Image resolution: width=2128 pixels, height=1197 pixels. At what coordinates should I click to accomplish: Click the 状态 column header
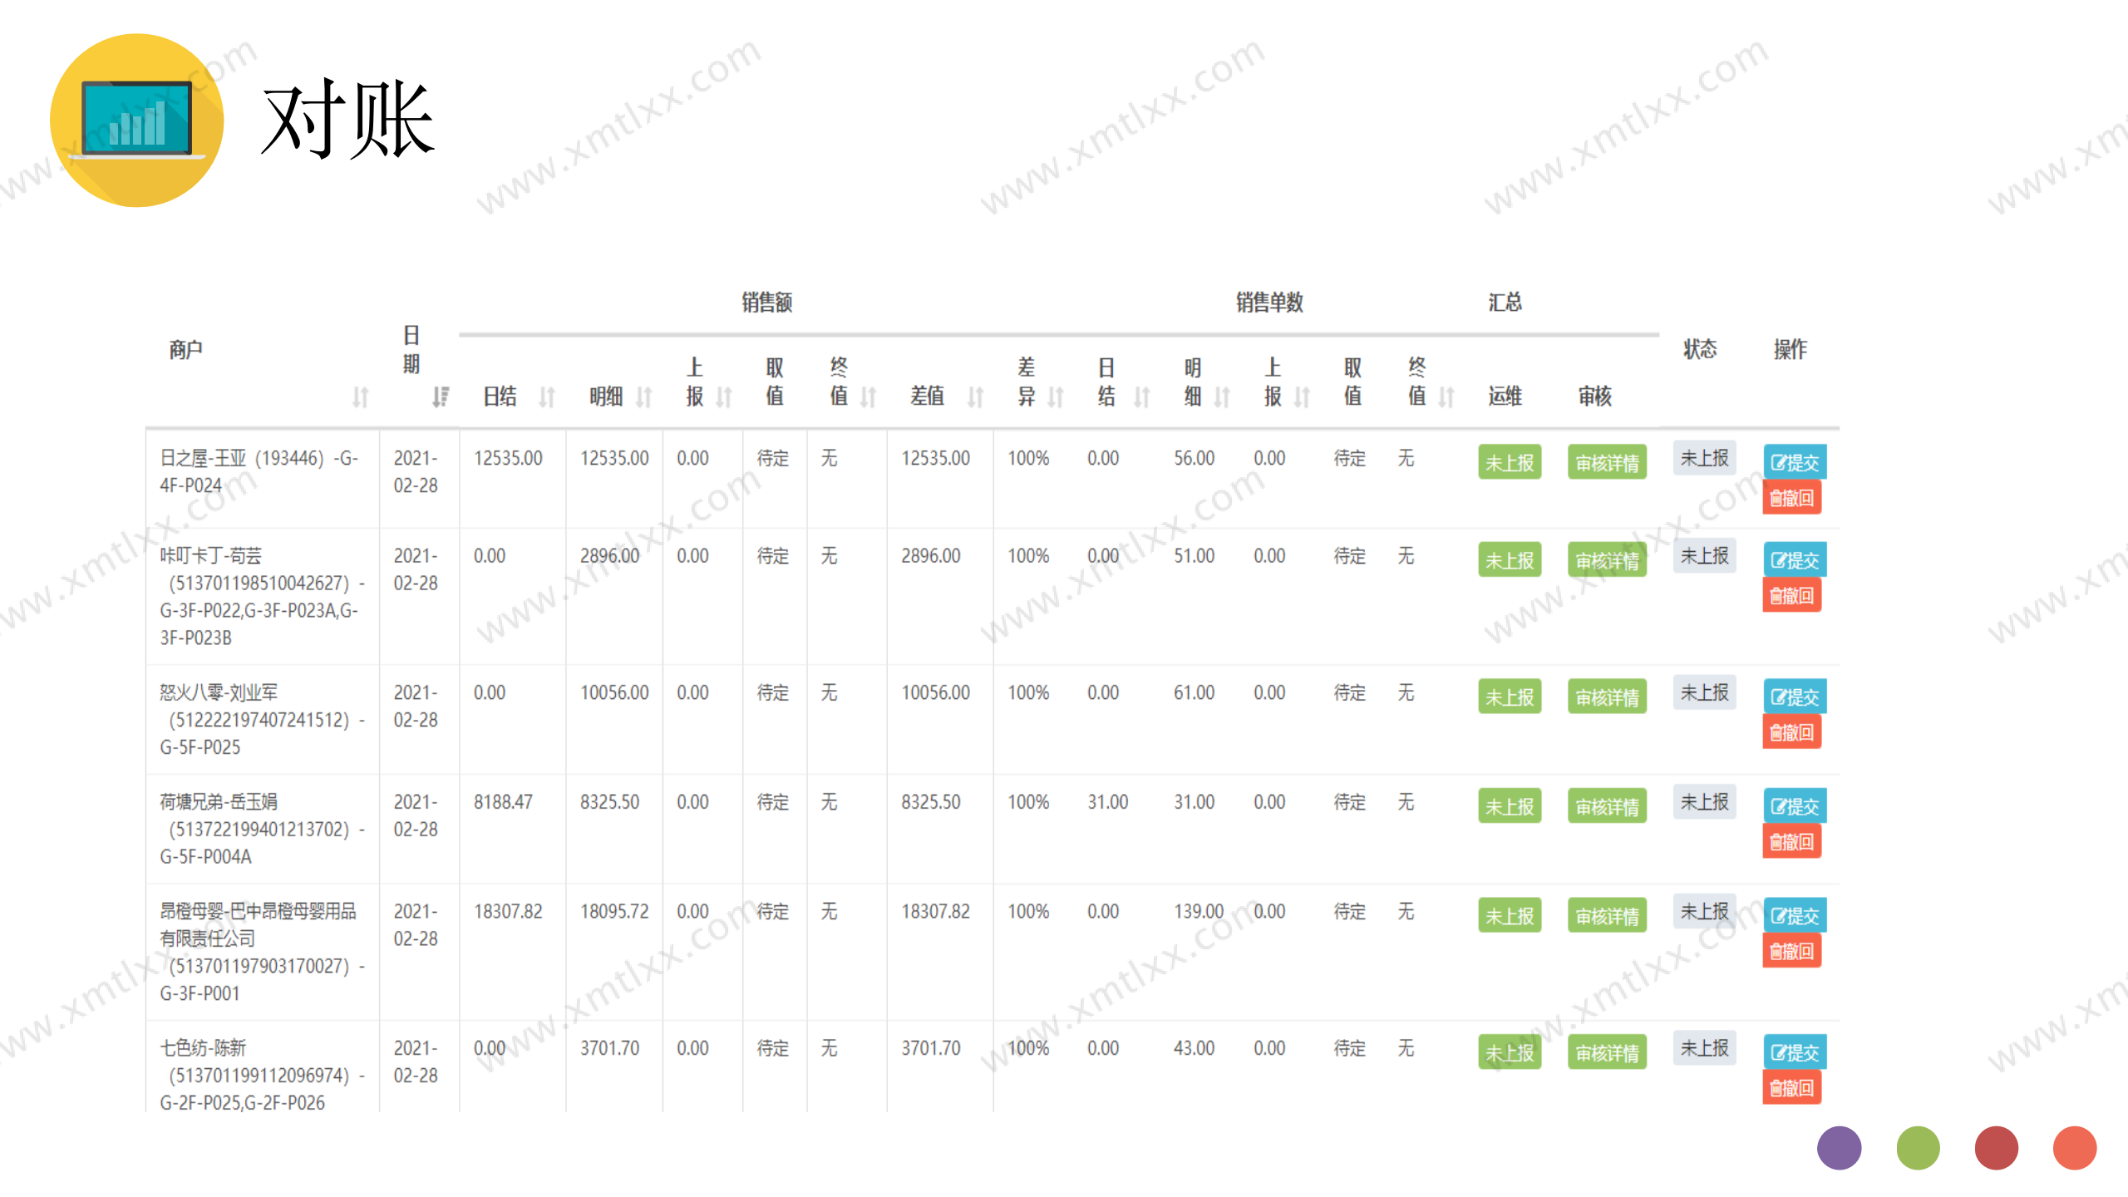(1700, 349)
